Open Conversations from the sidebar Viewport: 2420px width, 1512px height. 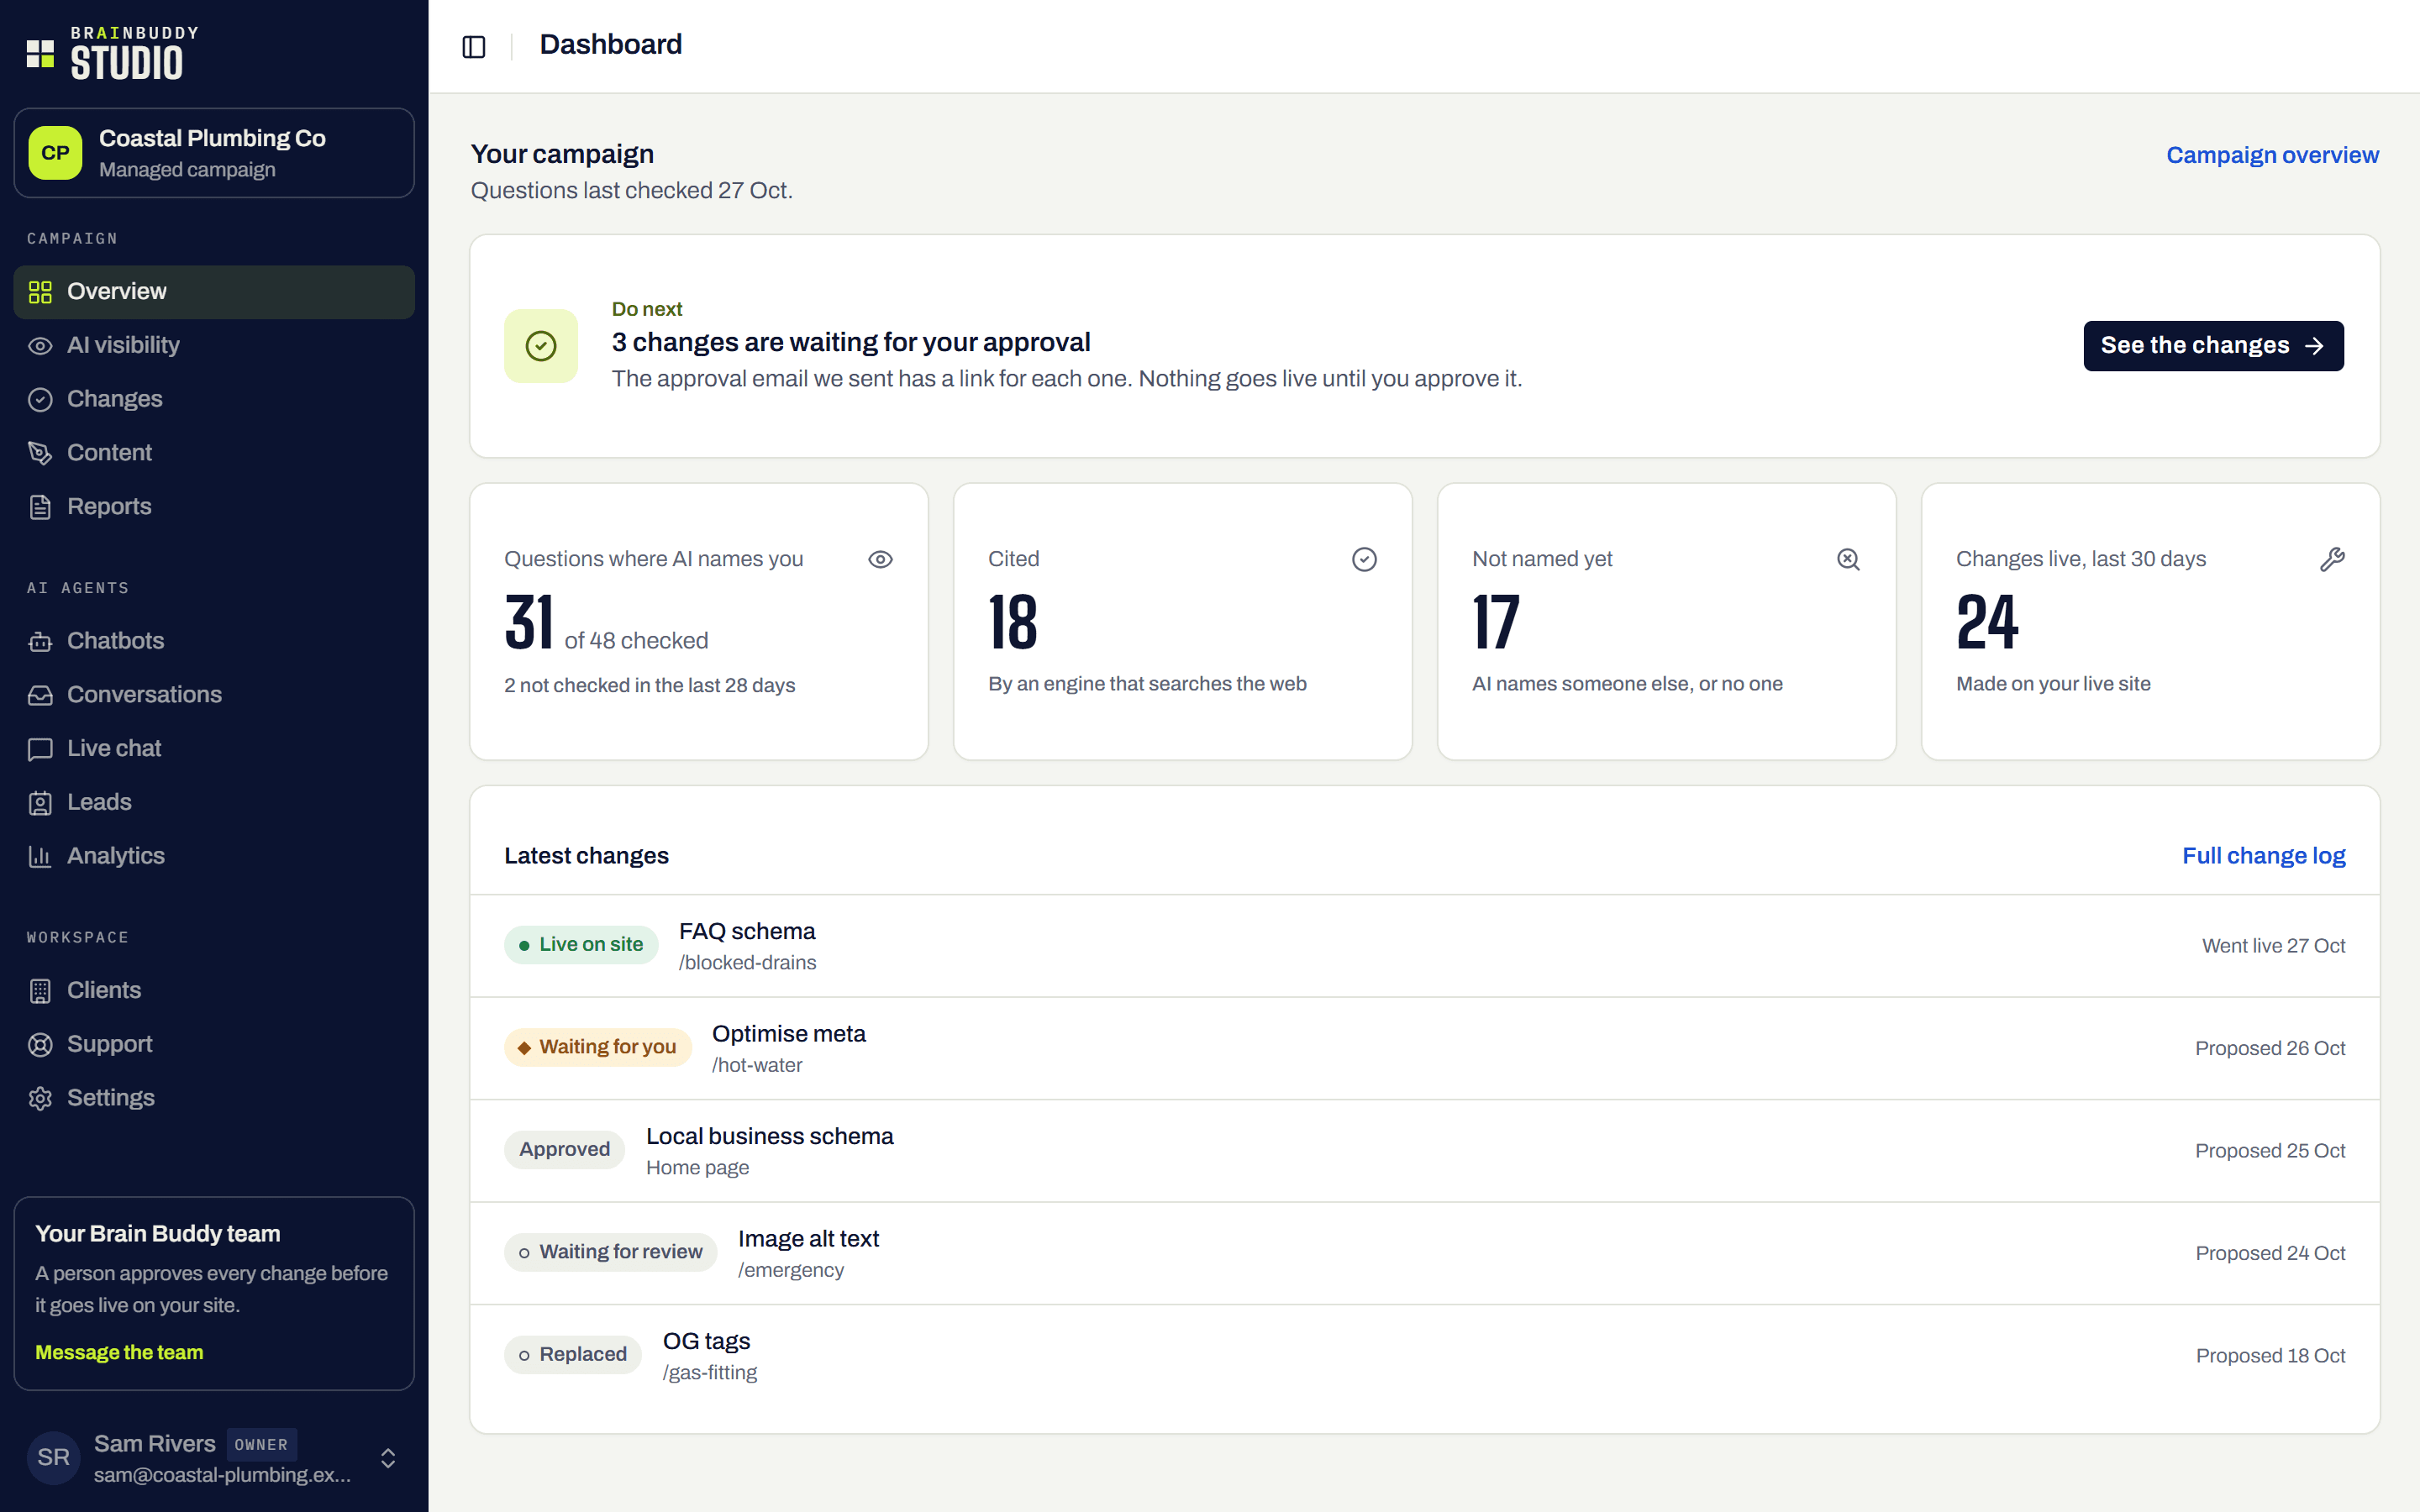214,695
